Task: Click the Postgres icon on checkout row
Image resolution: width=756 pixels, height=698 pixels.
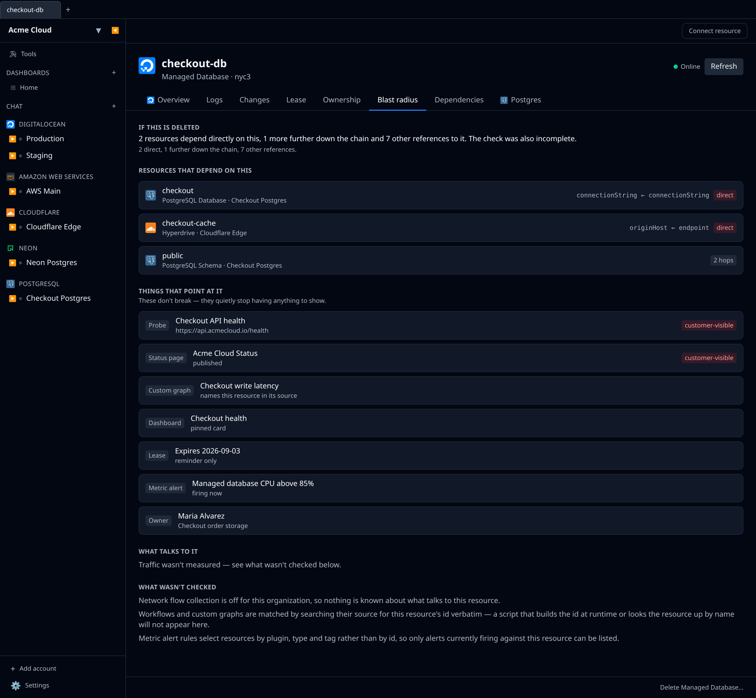Action: pos(151,195)
